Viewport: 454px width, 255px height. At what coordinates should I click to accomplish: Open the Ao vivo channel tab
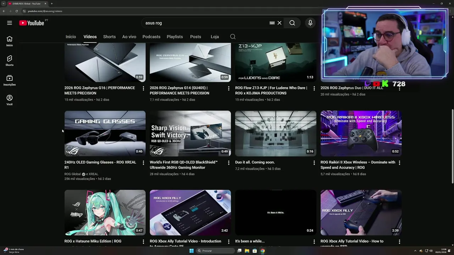pyautogui.click(x=129, y=36)
